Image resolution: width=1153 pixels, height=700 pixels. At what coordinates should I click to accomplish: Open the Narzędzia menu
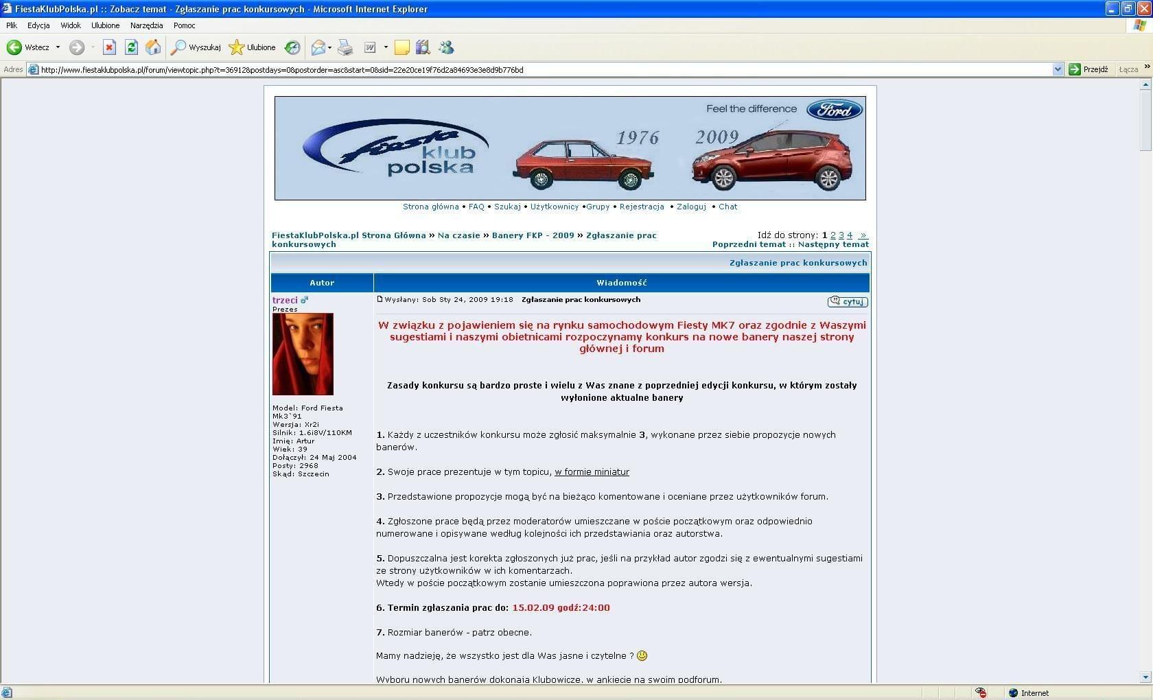coord(147,25)
